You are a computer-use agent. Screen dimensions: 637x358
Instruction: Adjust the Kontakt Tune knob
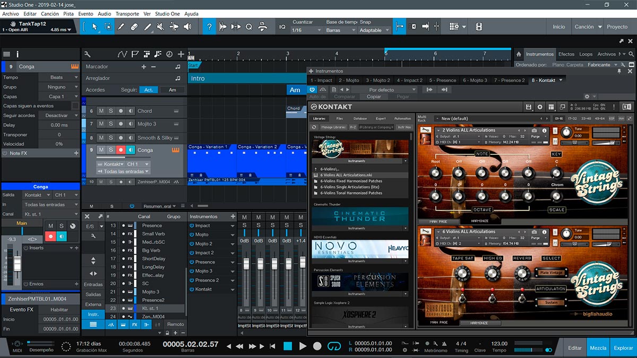coord(566,132)
